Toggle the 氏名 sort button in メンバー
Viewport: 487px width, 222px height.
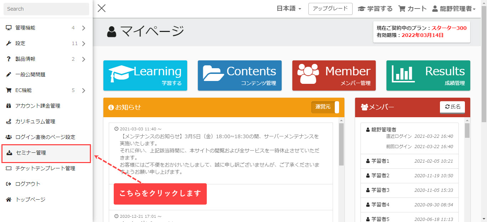coord(452,107)
